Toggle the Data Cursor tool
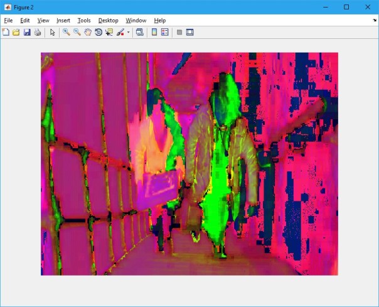This screenshot has width=379, height=307. pos(109,32)
